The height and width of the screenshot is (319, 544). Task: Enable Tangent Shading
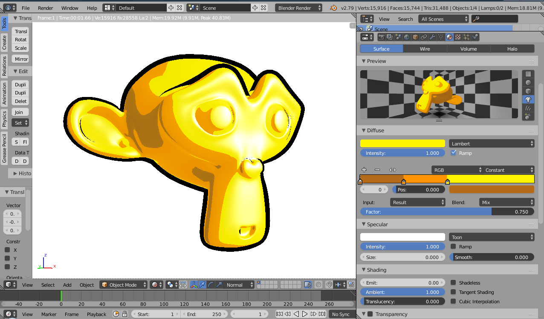[x=454, y=292]
